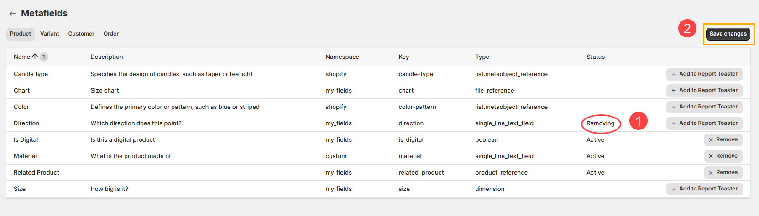Go back using the arrow beside Metafields
Screen dimensions: 759x216
(12, 14)
